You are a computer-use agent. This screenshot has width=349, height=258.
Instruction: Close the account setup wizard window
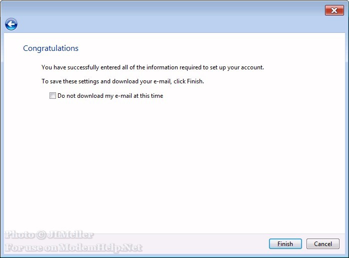[334, 10]
